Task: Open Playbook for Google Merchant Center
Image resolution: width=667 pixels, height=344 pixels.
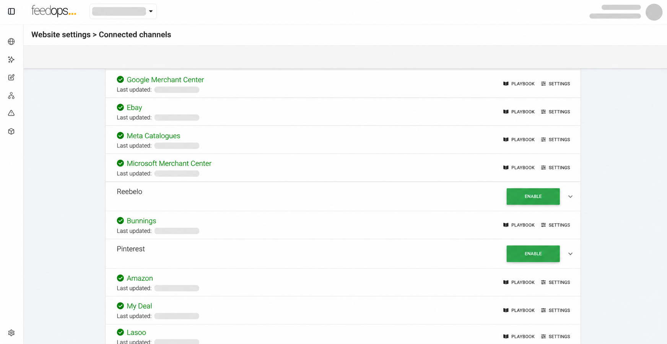Action: [519, 84]
